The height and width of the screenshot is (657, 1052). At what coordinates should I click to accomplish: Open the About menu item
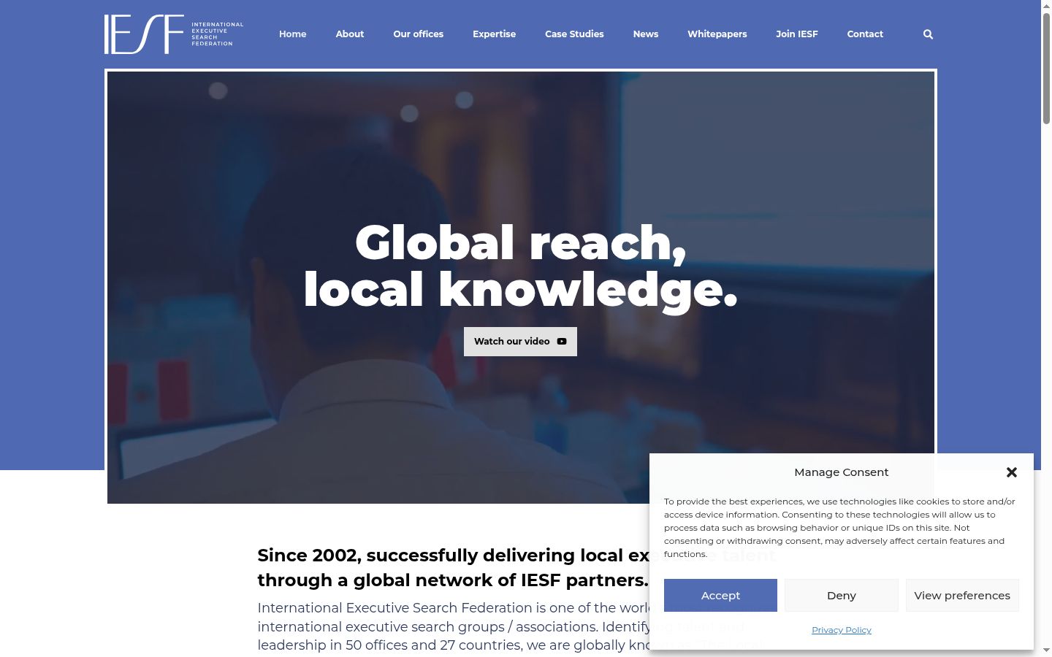pos(350,34)
